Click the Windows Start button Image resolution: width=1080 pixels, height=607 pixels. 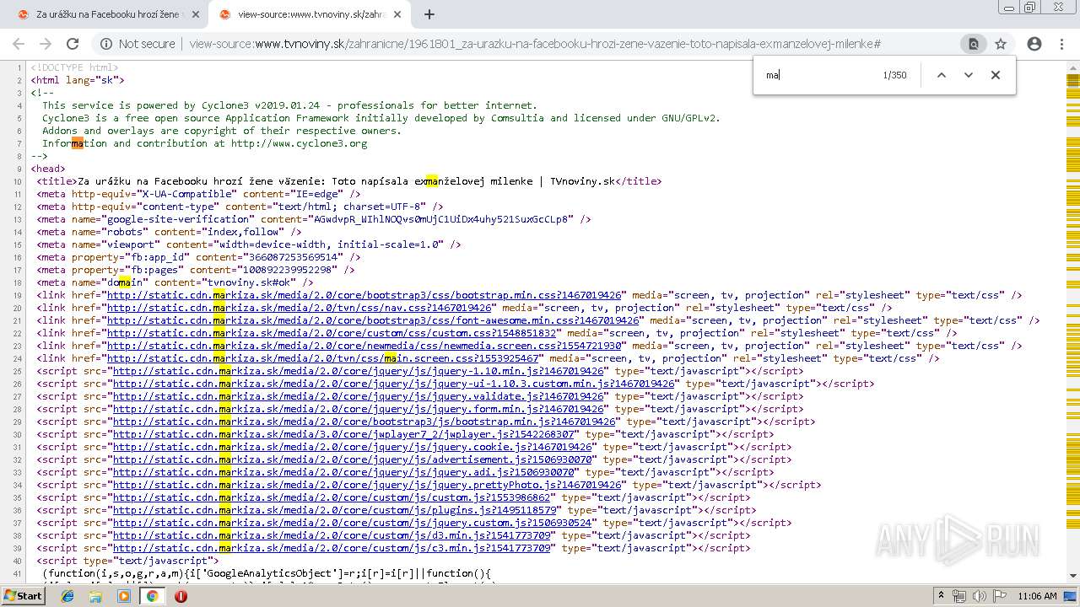23,596
